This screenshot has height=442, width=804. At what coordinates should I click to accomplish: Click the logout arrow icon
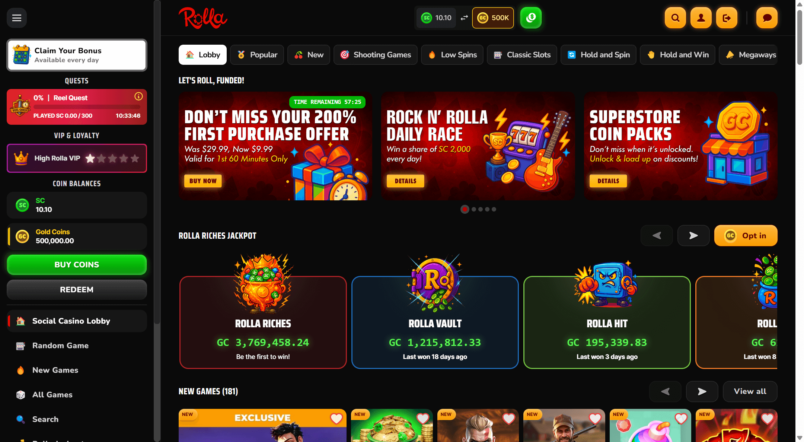click(727, 18)
